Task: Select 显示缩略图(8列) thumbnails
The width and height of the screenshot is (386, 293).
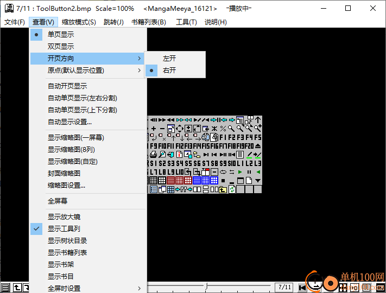Action: [x=88, y=150]
